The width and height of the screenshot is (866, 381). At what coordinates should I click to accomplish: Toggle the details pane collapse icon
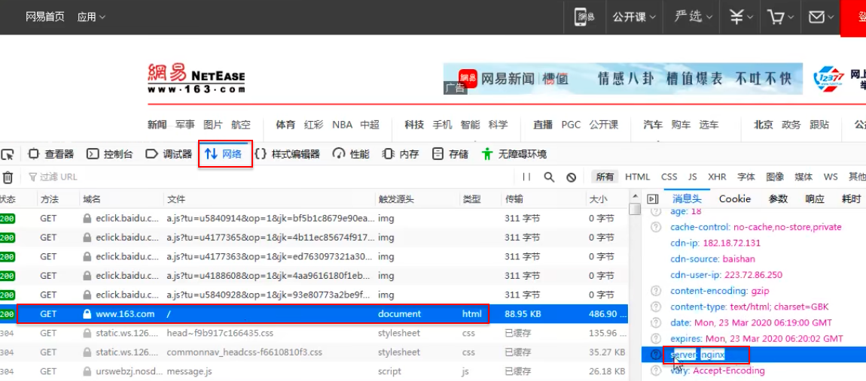pos(653,199)
